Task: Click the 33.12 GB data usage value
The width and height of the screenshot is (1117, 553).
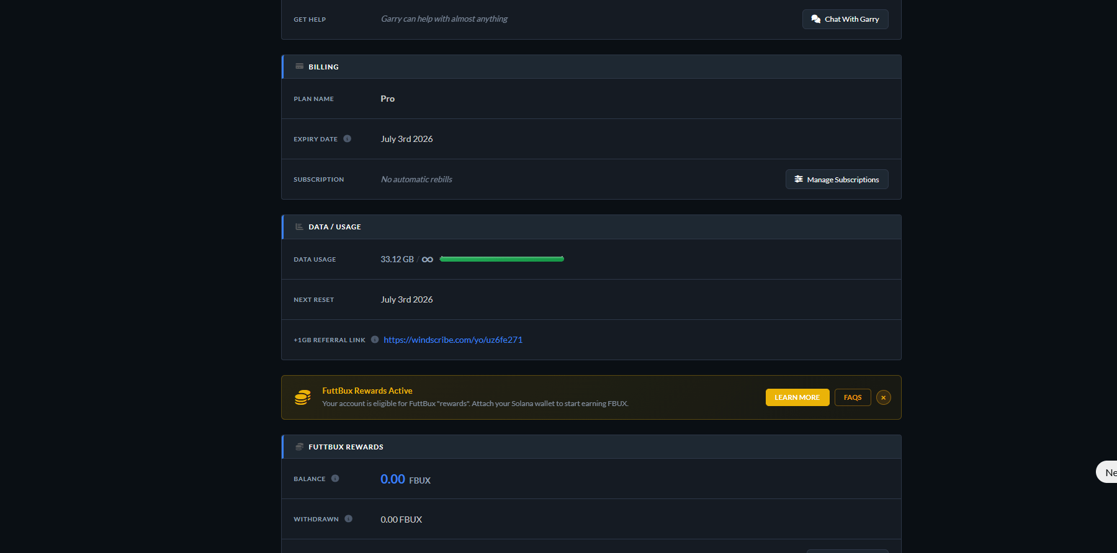Action: (x=397, y=259)
